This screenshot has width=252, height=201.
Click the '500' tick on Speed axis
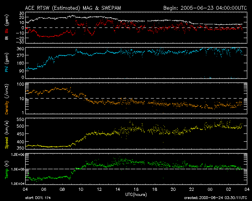20,126
